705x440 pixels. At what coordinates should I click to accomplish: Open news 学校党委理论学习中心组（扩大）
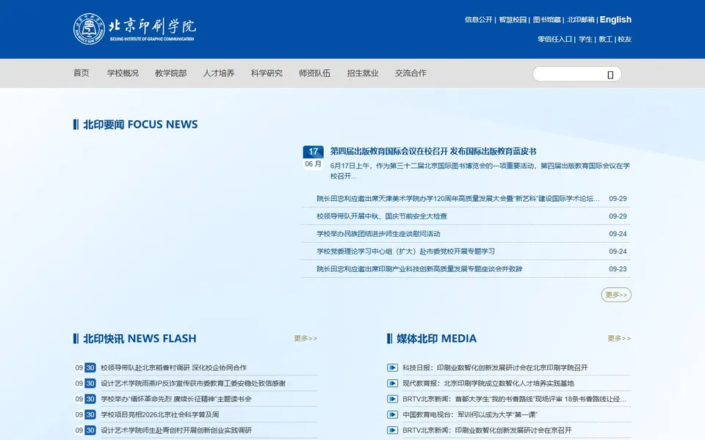tap(405, 252)
